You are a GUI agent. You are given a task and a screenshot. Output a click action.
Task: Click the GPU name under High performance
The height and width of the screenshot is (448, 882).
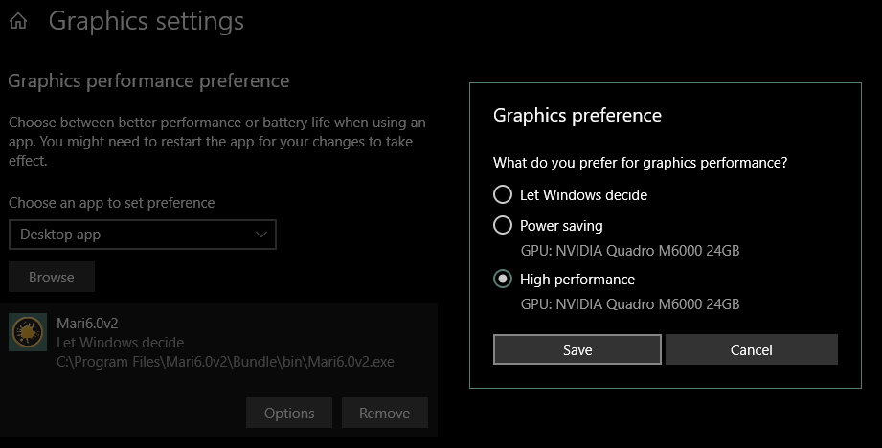pos(630,304)
